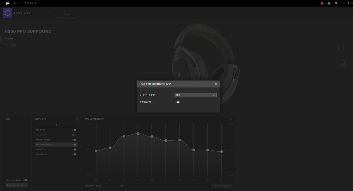Screen dimensions: 353x191
Task: Open iCUE settings gear icon
Action: (x=336, y=3)
